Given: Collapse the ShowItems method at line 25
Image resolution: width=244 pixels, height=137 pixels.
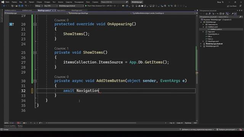Looking at the screenshot, I should (x=35, y=53).
